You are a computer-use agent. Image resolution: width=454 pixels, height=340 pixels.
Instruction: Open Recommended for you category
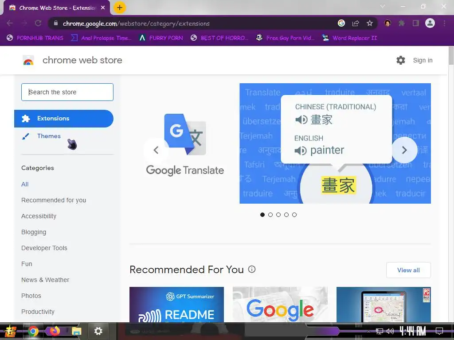click(54, 200)
